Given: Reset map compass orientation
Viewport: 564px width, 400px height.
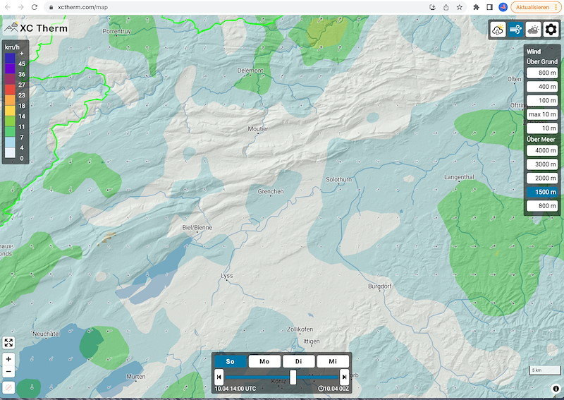Looking at the screenshot, I should pyautogui.click(x=8, y=387).
